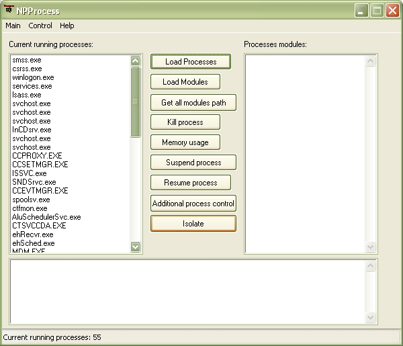The height and width of the screenshot is (346, 403).
Task: Click the Isolate button
Action: click(x=193, y=223)
